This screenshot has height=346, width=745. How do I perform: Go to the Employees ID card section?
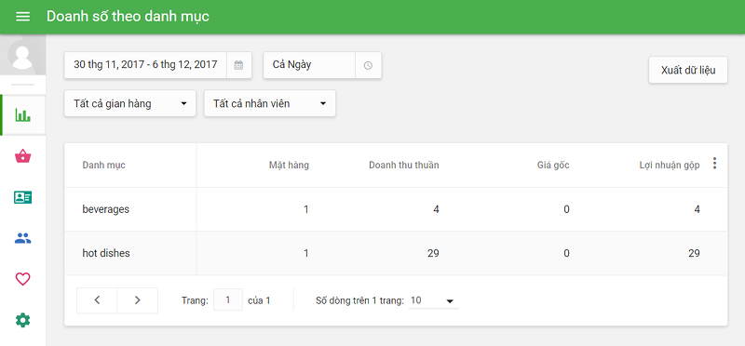22,197
